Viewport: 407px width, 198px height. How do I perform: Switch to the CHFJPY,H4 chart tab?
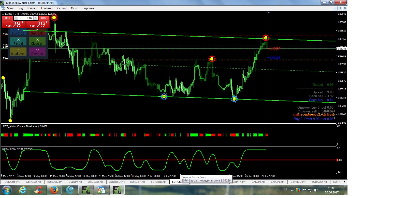tap(278, 182)
